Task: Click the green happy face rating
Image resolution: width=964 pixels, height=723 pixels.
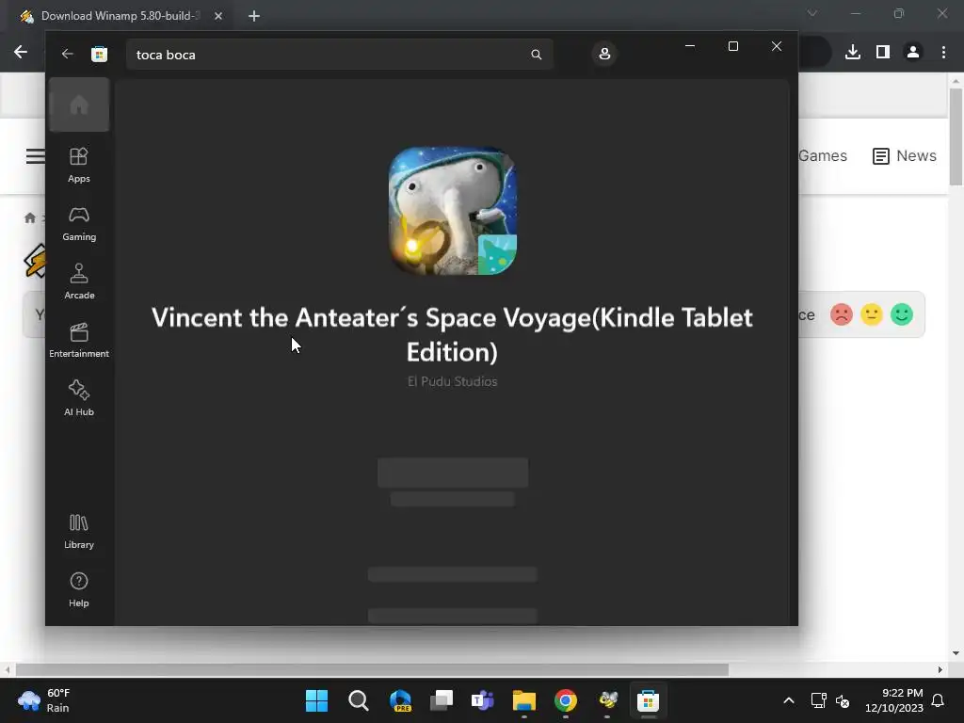Action: (x=902, y=314)
